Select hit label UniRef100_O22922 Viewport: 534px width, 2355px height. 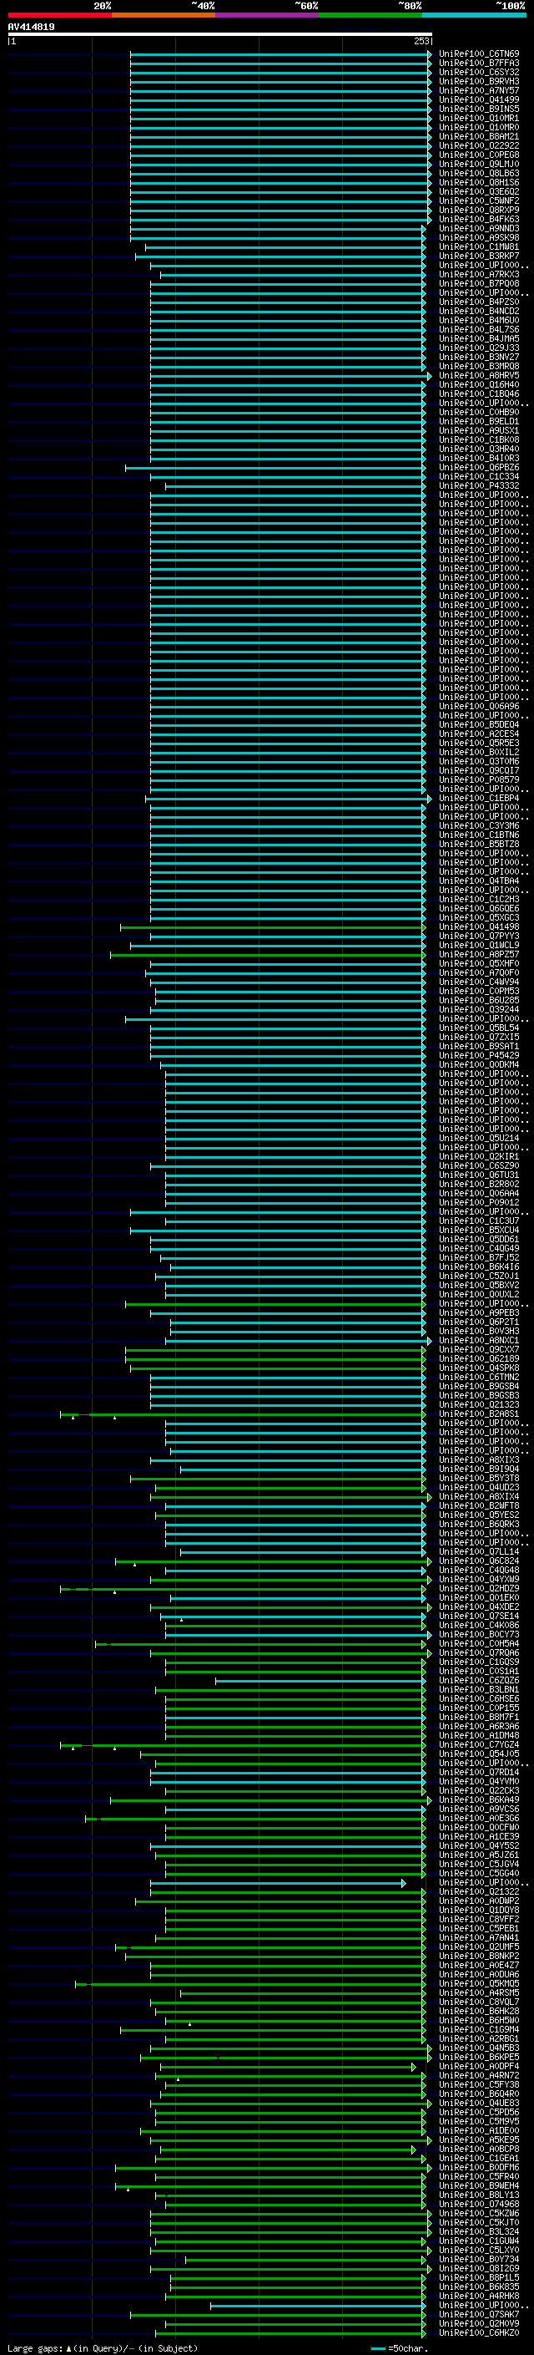click(x=479, y=145)
